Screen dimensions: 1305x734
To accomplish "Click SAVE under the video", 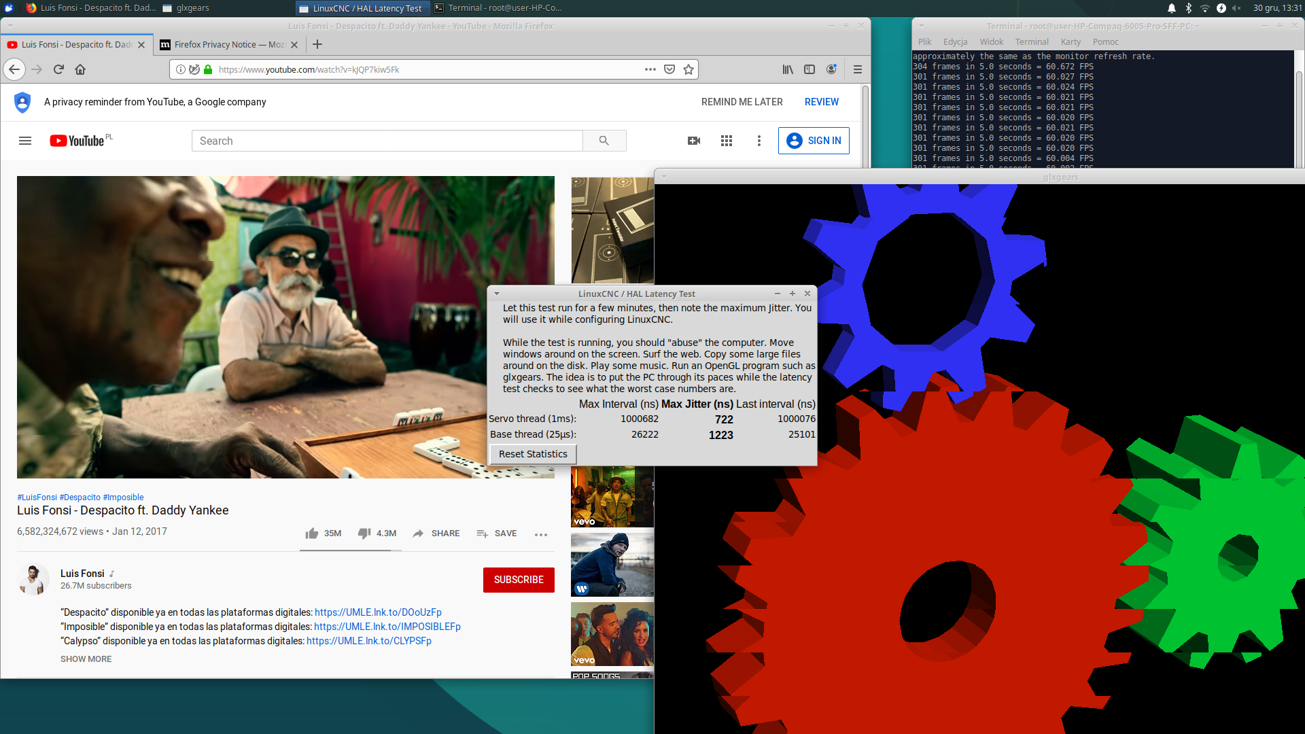I will coord(497,534).
